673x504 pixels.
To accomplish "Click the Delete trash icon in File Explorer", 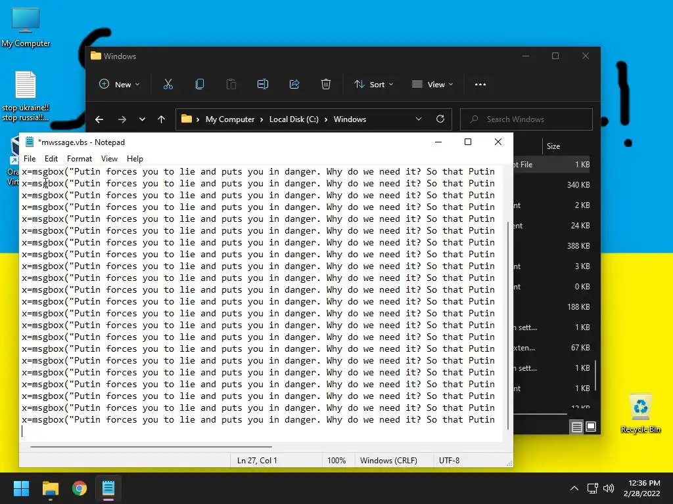I will [x=326, y=85].
